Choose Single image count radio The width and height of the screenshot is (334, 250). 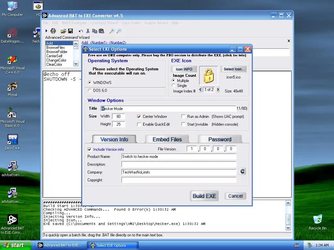coord(174,86)
